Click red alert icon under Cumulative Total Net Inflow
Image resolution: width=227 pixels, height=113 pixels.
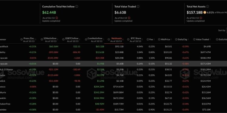click(x=57, y=18)
